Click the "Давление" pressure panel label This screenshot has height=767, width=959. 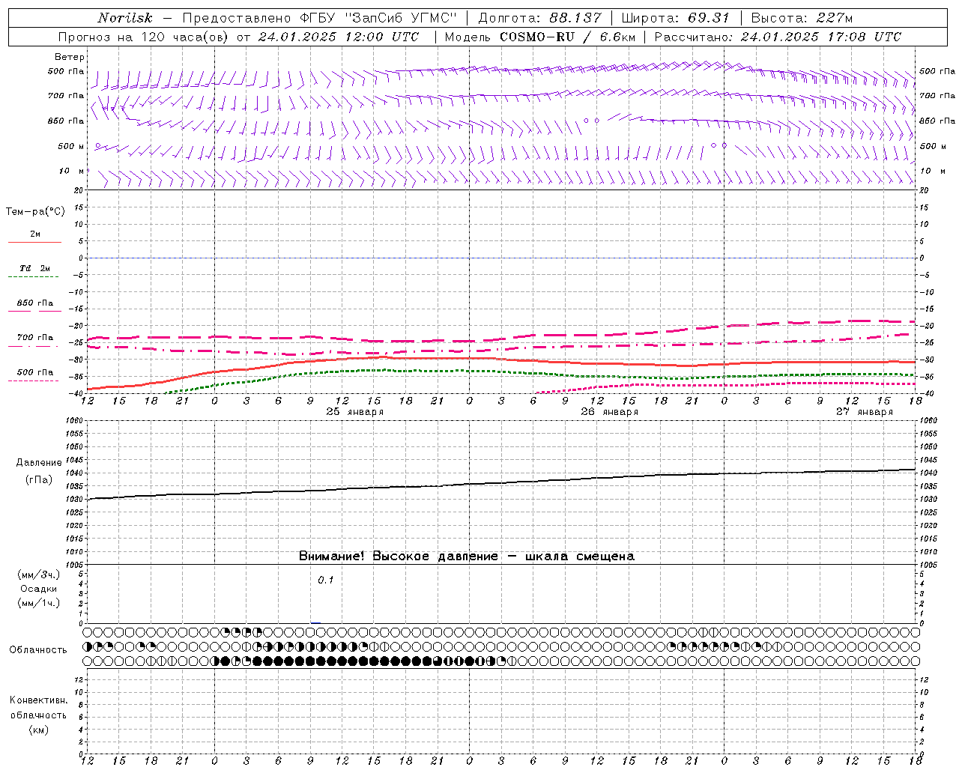coord(39,463)
